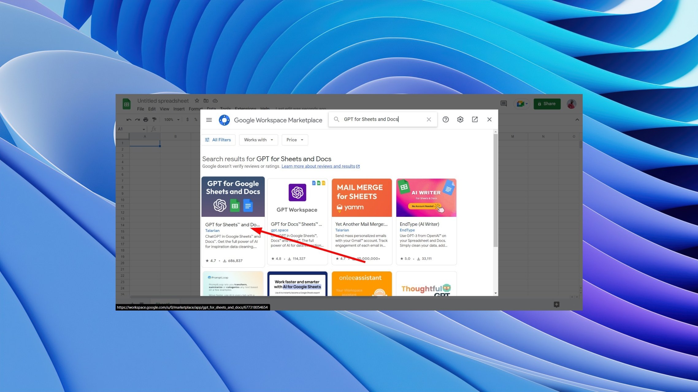Click the Print icon in Sheets toolbar
The width and height of the screenshot is (698, 392).
[x=146, y=119]
